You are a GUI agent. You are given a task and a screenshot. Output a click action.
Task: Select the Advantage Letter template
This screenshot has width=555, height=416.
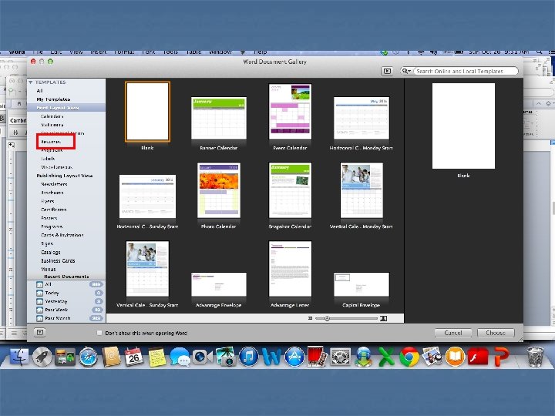point(291,269)
